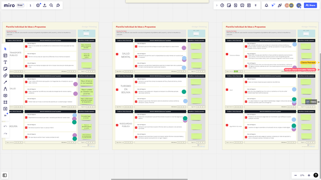Click the Undo arrow
Viewport: 321px width, 180px height.
pos(6,126)
